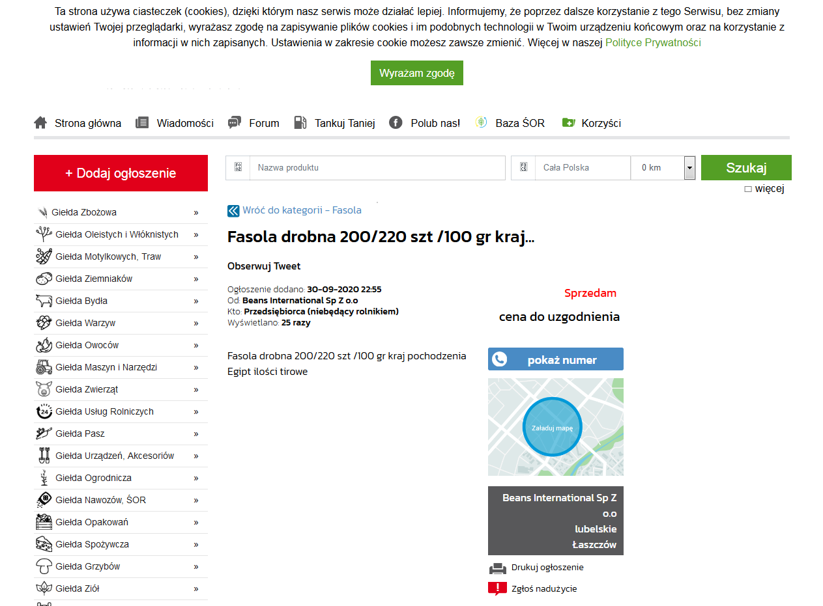Viewport: 823px width, 606px height.
Task: Click the red 'Dodaj ogłoszenie' button
Action: (x=121, y=173)
